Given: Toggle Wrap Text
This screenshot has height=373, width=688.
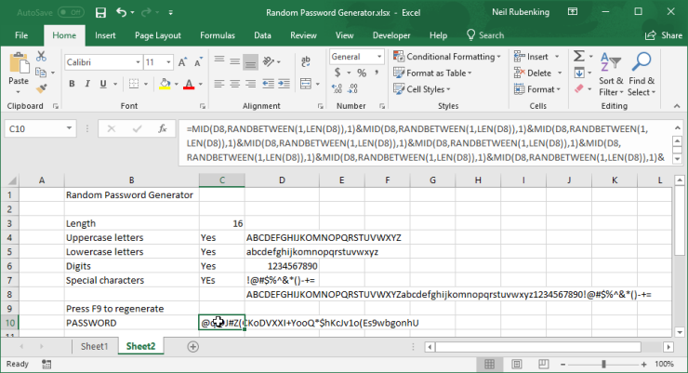Looking at the screenshot, I should [306, 62].
